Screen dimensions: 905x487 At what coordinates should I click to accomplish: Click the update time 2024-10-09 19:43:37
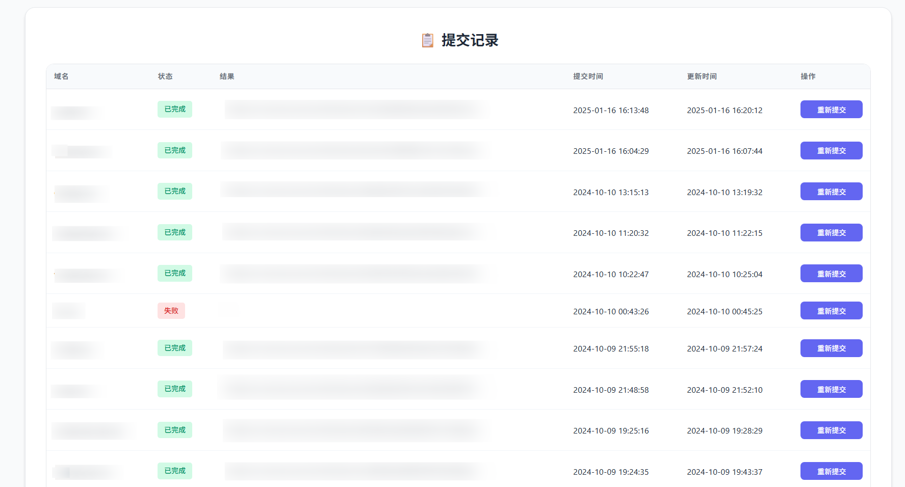pos(725,472)
